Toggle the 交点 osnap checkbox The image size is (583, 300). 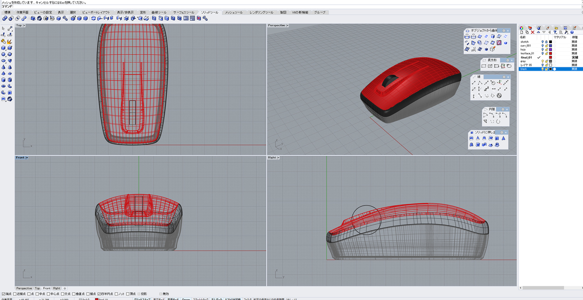[63, 294]
